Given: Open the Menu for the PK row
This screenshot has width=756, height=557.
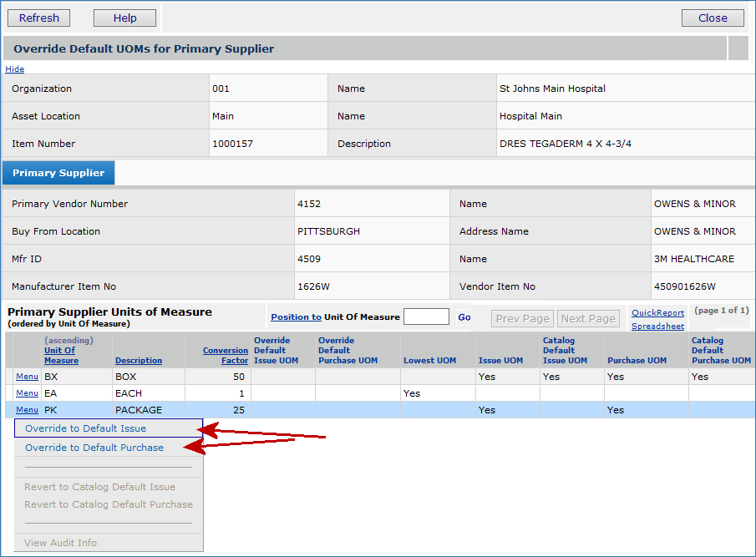Looking at the screenshot, I should point(27,410).
